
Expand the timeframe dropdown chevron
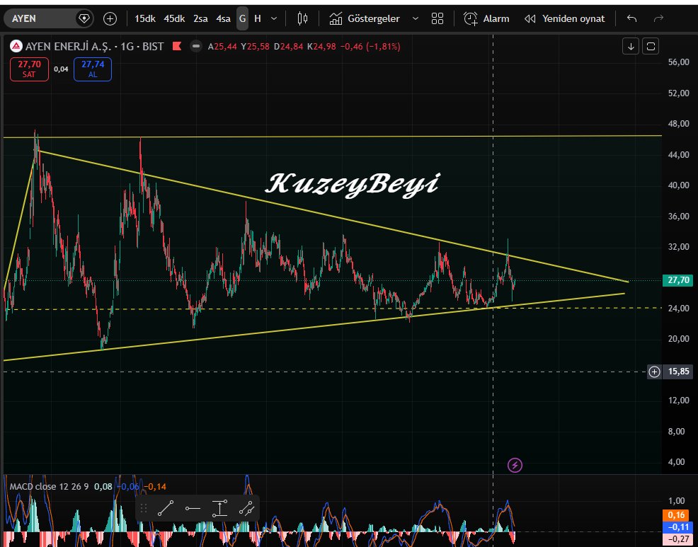click(x=274, y=18)
